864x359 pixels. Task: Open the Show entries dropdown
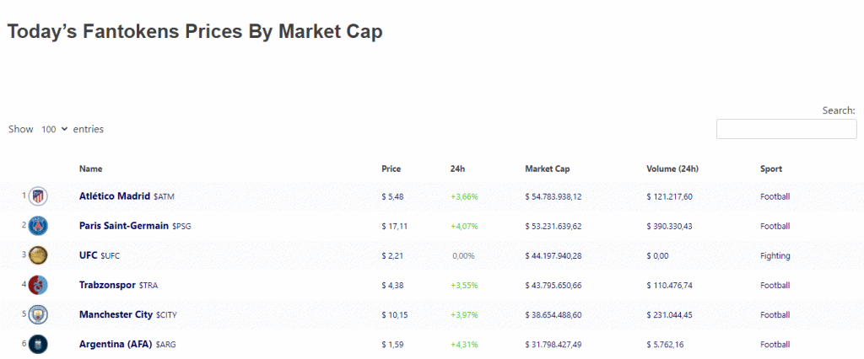pyautogui.click(x=54, y=130)
